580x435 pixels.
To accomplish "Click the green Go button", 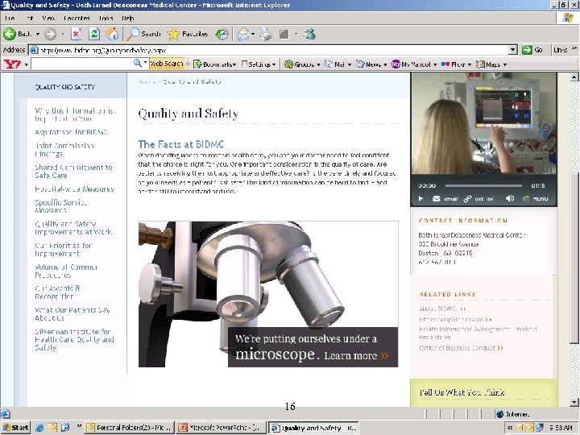I will tap(532, 50).
